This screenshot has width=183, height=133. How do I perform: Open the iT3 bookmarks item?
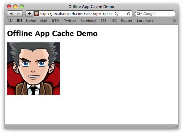(104, 21)
